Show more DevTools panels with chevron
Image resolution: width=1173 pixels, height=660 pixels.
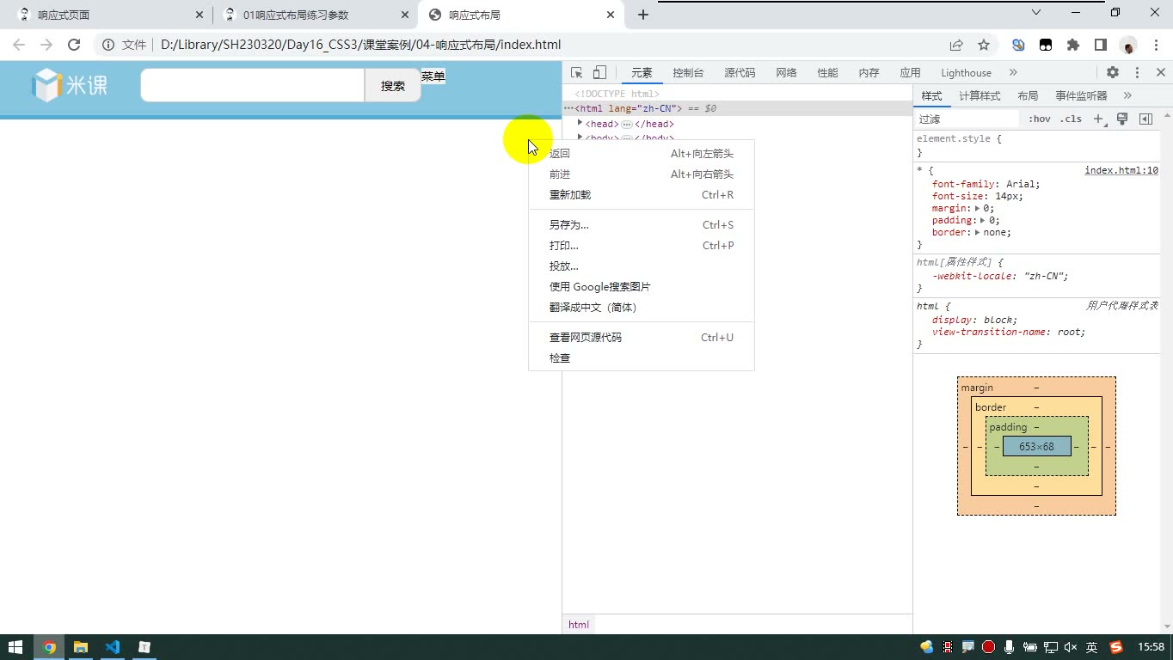coord(1013,73)
